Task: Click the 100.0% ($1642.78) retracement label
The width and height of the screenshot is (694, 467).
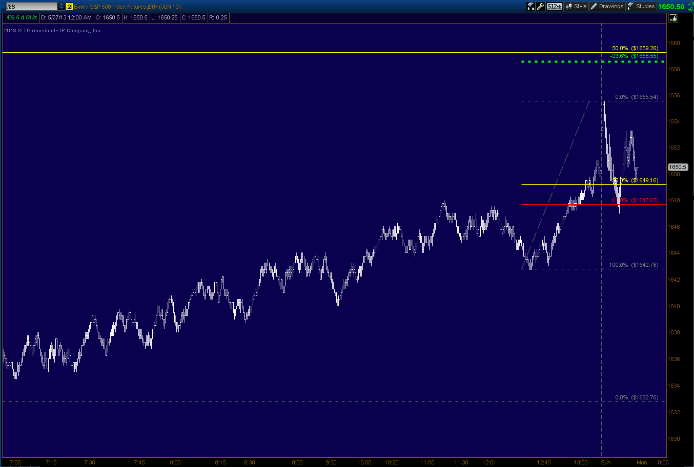Action: pyautogui.click(x=634, y=265)
